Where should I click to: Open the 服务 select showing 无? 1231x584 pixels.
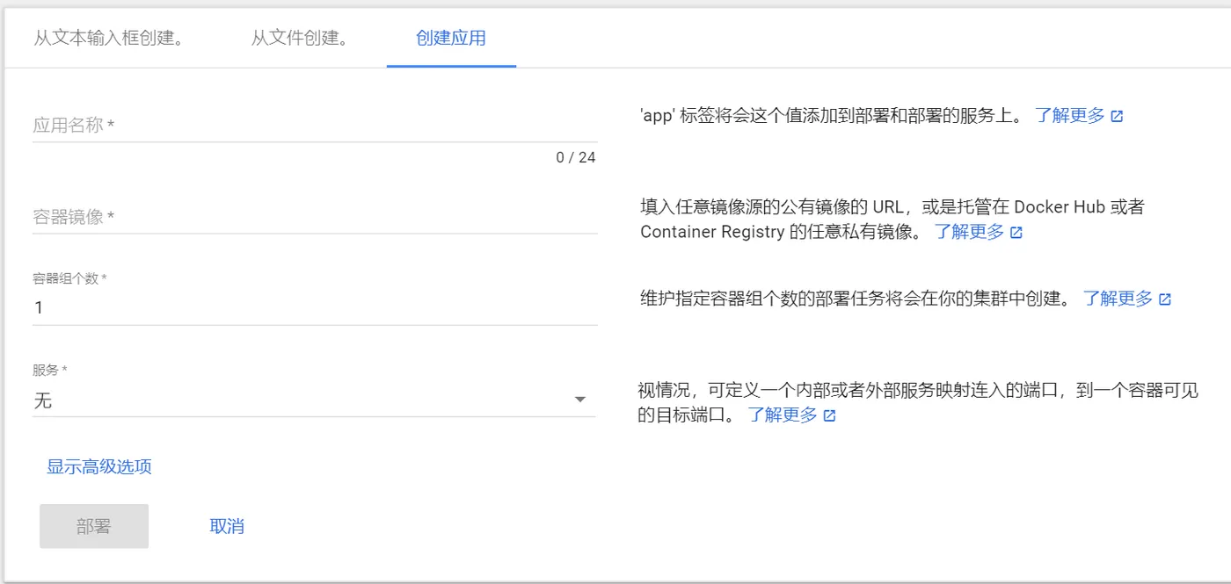(299, 400)
